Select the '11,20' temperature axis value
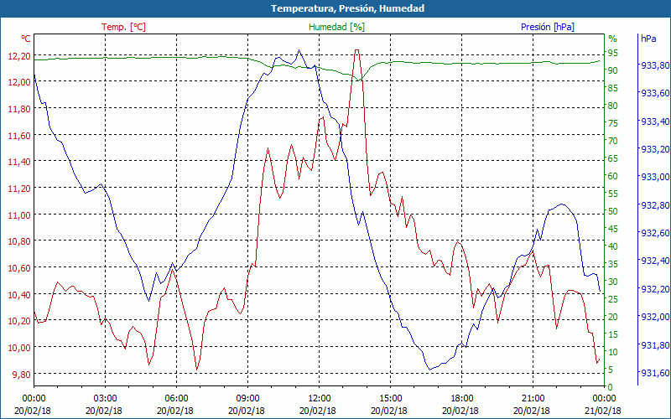Screen dimensions: 671x419 coord(19,188)
